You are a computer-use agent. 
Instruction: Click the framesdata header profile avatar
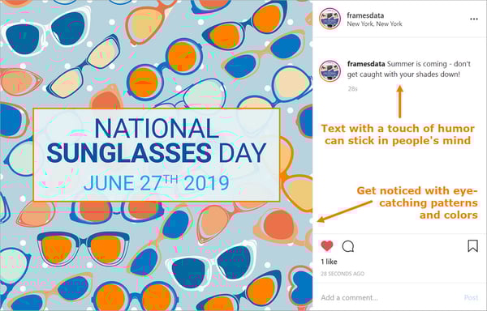330,19
